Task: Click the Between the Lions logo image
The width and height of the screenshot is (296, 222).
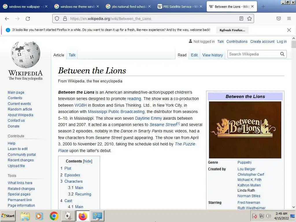Action: pos(245,130)
